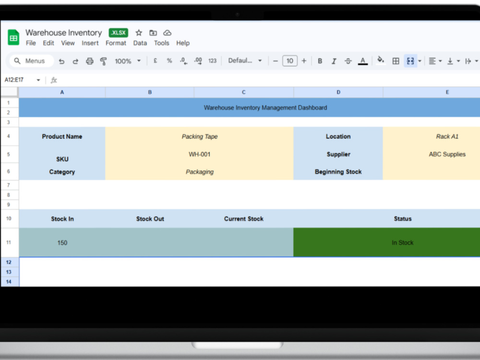Star the Warehouse Inventory document
This screenshot has width=480, height=360.
(x=139, y=33)
